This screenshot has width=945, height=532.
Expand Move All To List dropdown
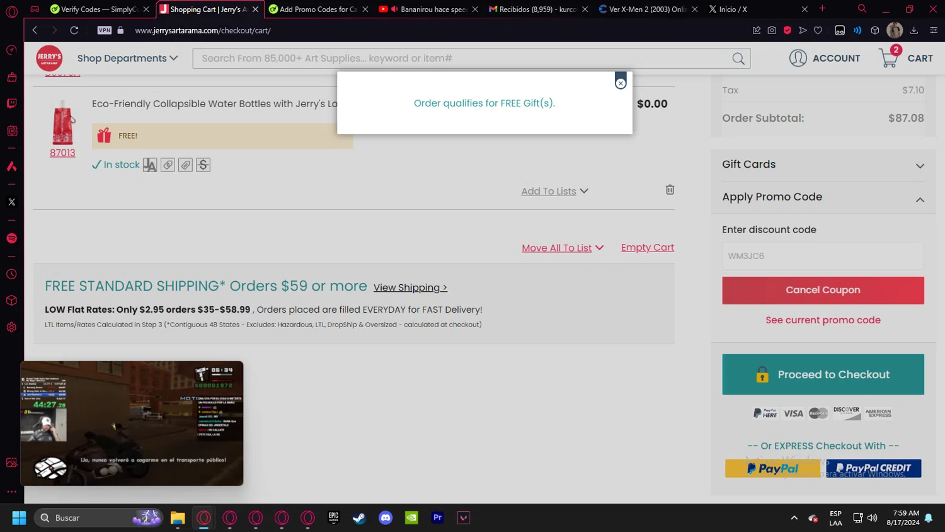[563, 248]
